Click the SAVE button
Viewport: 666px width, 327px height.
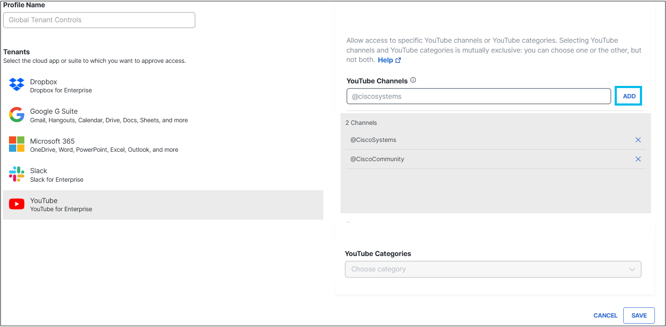639,315
